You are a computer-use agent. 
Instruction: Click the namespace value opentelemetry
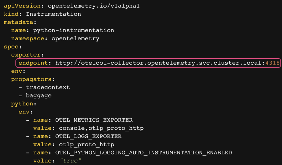[x=75, y=38]
